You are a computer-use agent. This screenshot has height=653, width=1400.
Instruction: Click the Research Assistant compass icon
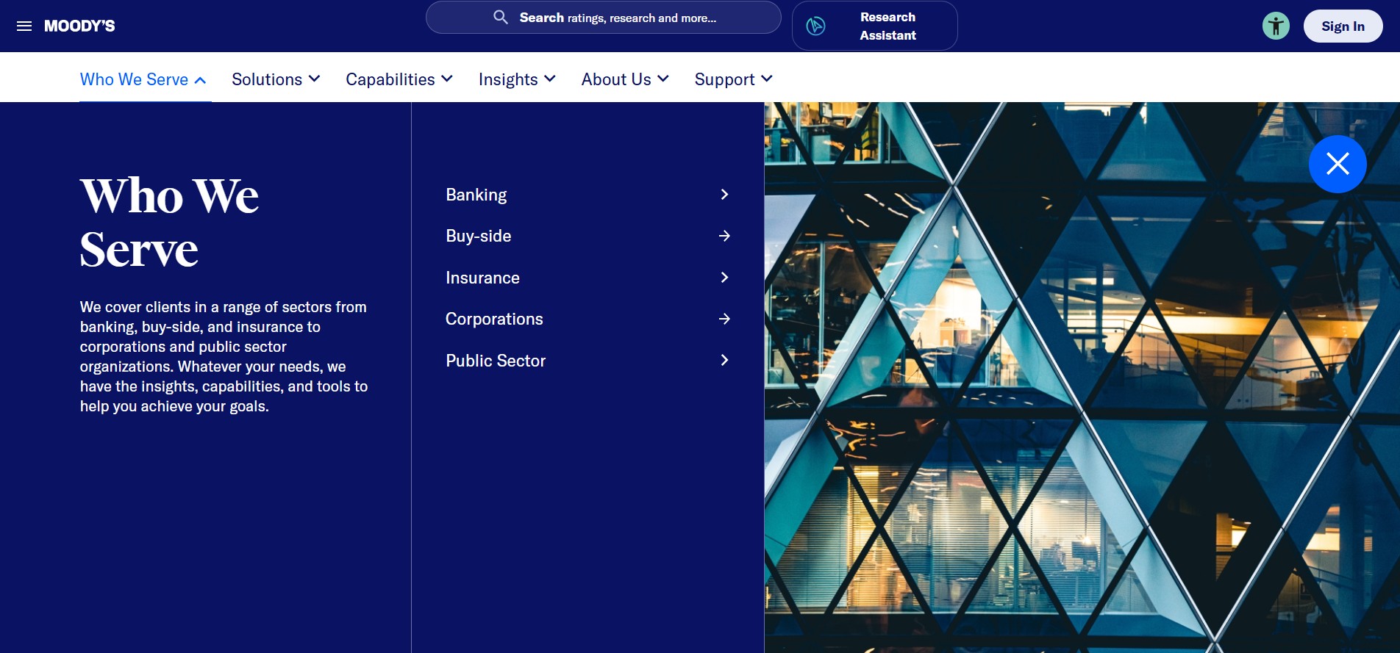click(815, 26)
